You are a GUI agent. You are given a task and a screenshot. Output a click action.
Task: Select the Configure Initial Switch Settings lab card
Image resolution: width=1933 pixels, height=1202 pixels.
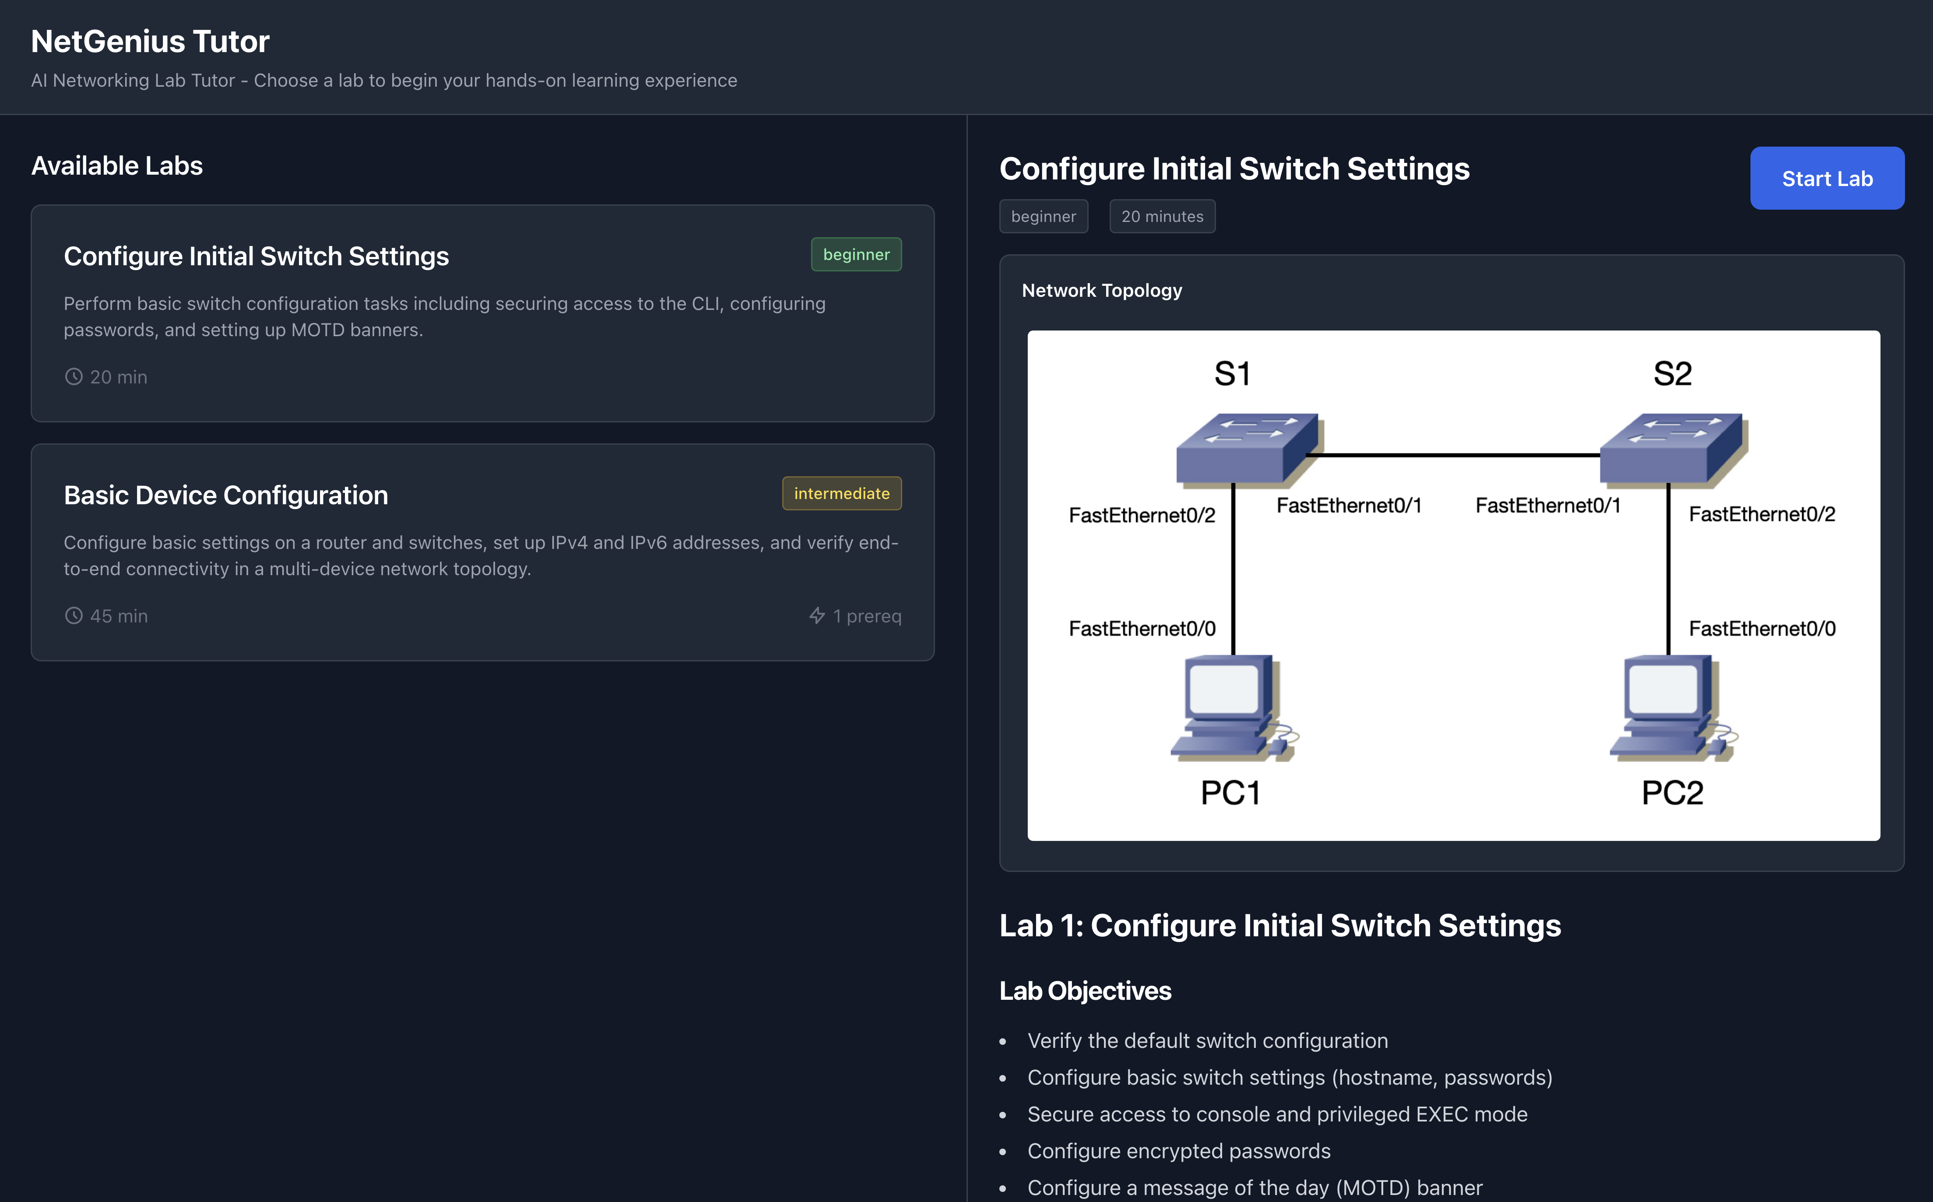pyautogui.click(x=481, y=313)
